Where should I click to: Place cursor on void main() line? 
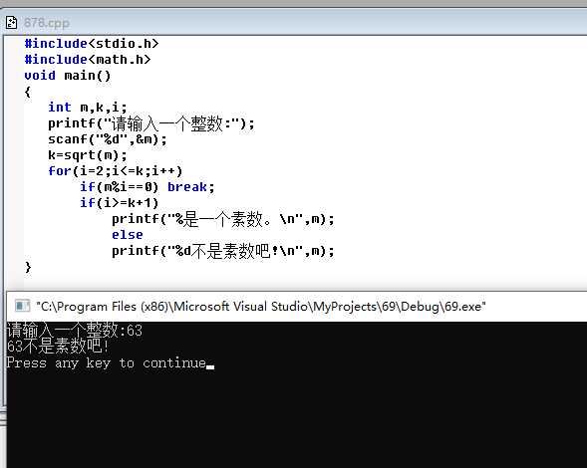(68, 76)
